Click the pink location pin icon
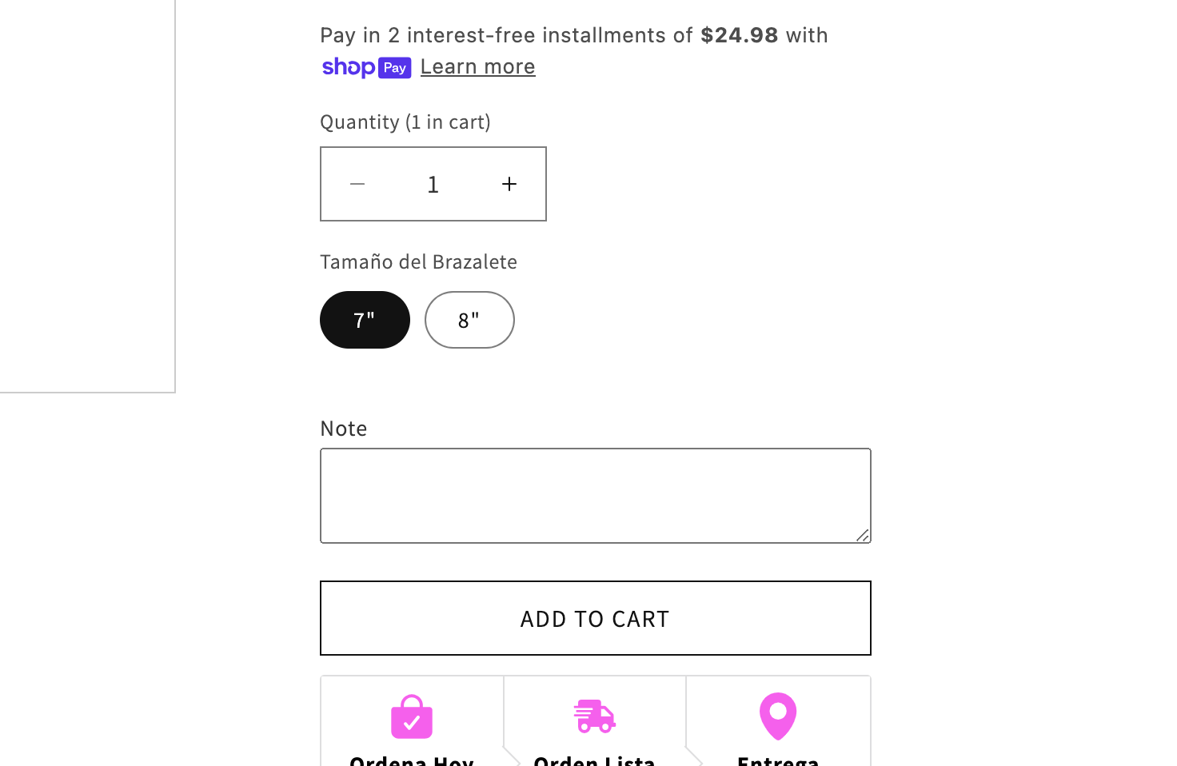This screenshot has width=1177, height=766. pyautogui.click(x=778, y=716)
